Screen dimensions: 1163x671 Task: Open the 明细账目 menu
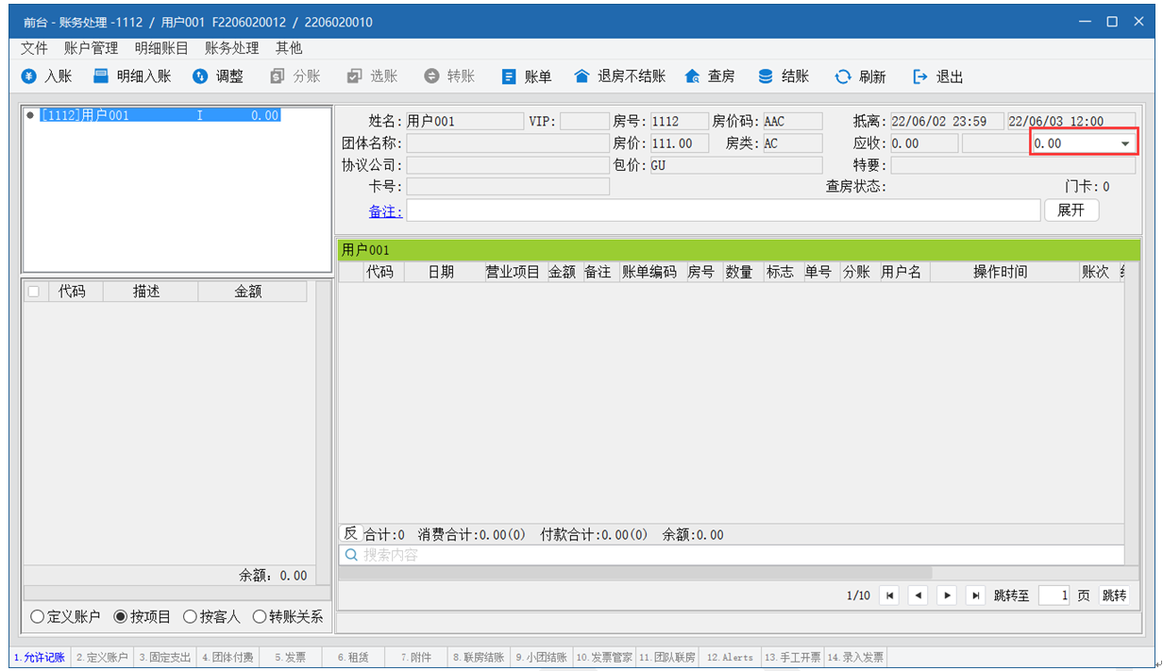click(x=161, y=48)
